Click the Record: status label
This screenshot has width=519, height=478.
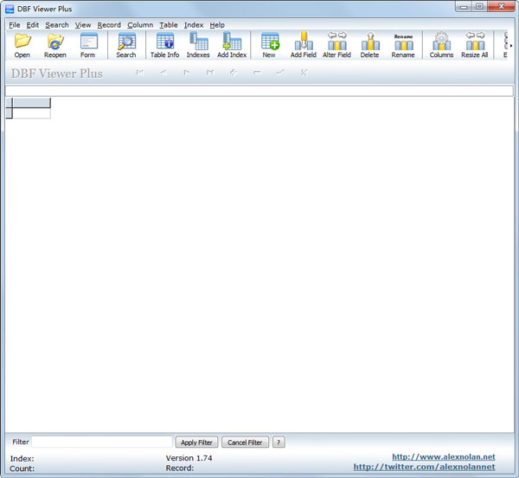tap(180, 468)
